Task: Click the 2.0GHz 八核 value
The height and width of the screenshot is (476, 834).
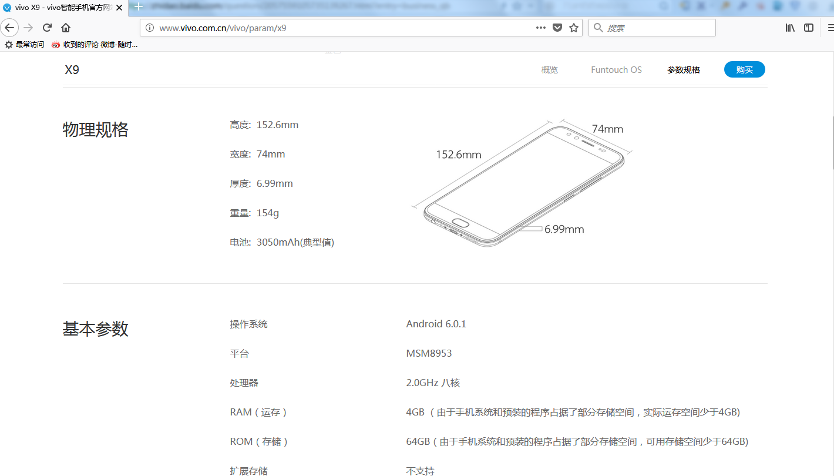Action: coord(433,383)
